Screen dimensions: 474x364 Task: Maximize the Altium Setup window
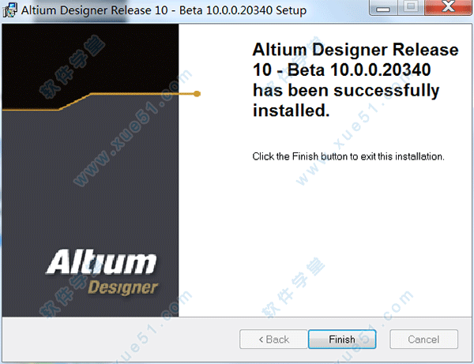pyautogui.click(x=411, y=8)
